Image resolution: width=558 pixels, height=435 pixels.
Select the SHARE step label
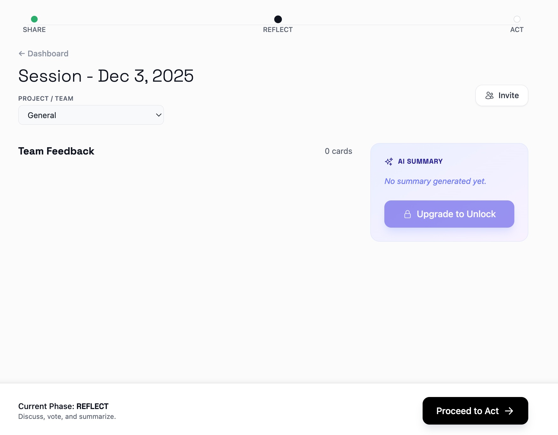34,30
